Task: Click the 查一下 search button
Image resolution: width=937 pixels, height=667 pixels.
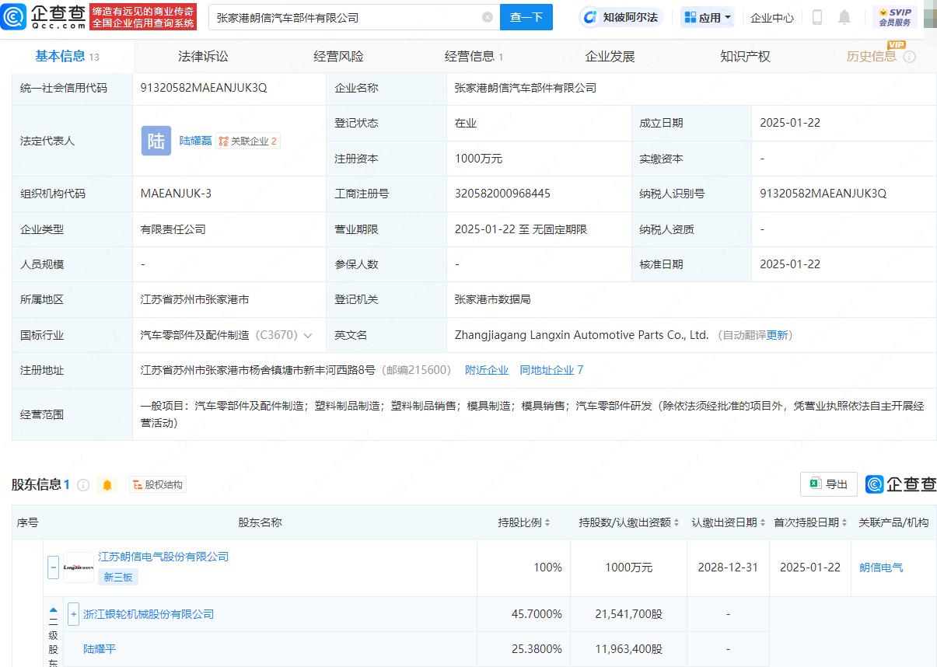Action: pyautogui.click(x=526, y=17)
